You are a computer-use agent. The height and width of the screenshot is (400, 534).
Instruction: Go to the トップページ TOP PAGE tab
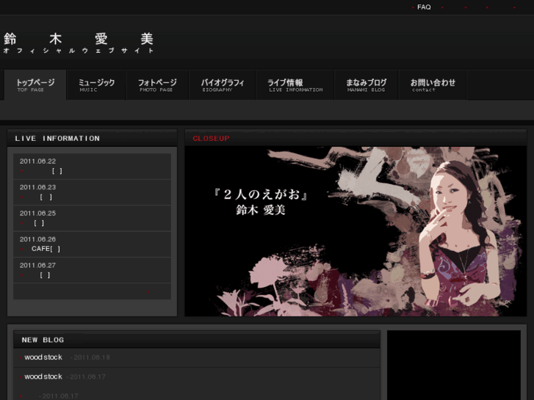[x=35, y=85]
